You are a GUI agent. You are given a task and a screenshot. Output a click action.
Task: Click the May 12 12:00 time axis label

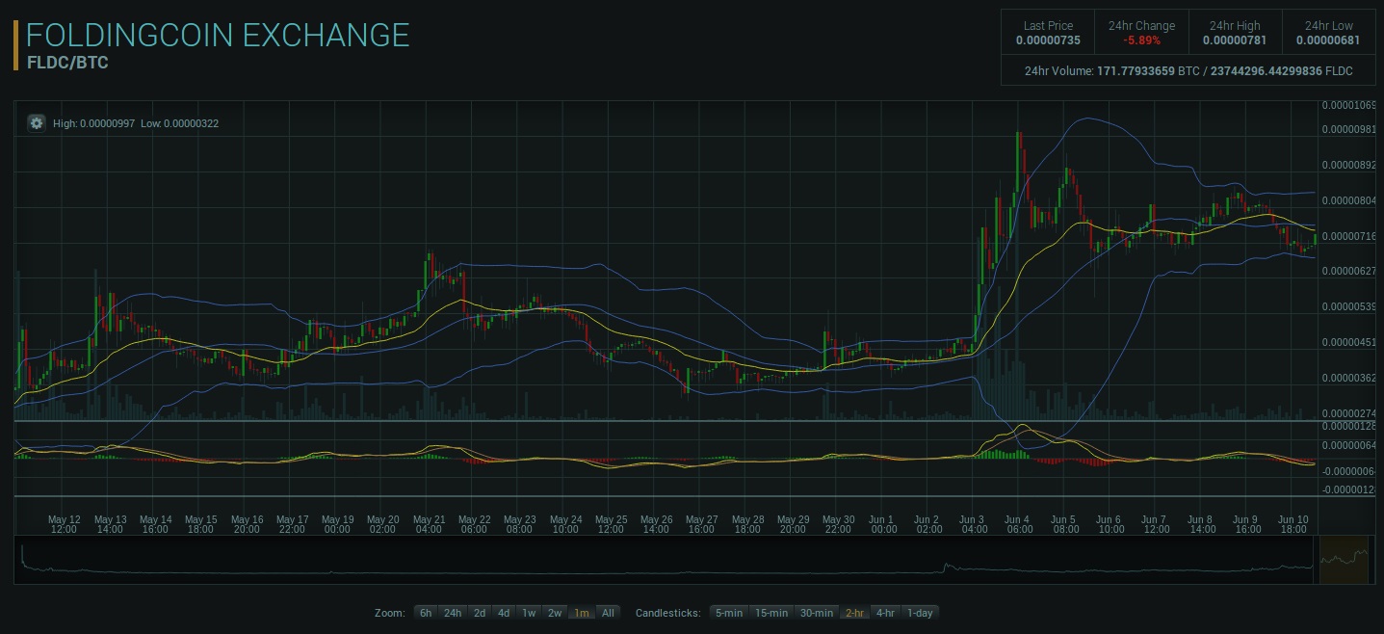point(64,524)
